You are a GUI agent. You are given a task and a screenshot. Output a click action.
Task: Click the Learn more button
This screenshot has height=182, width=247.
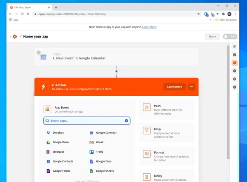[175, 87]
